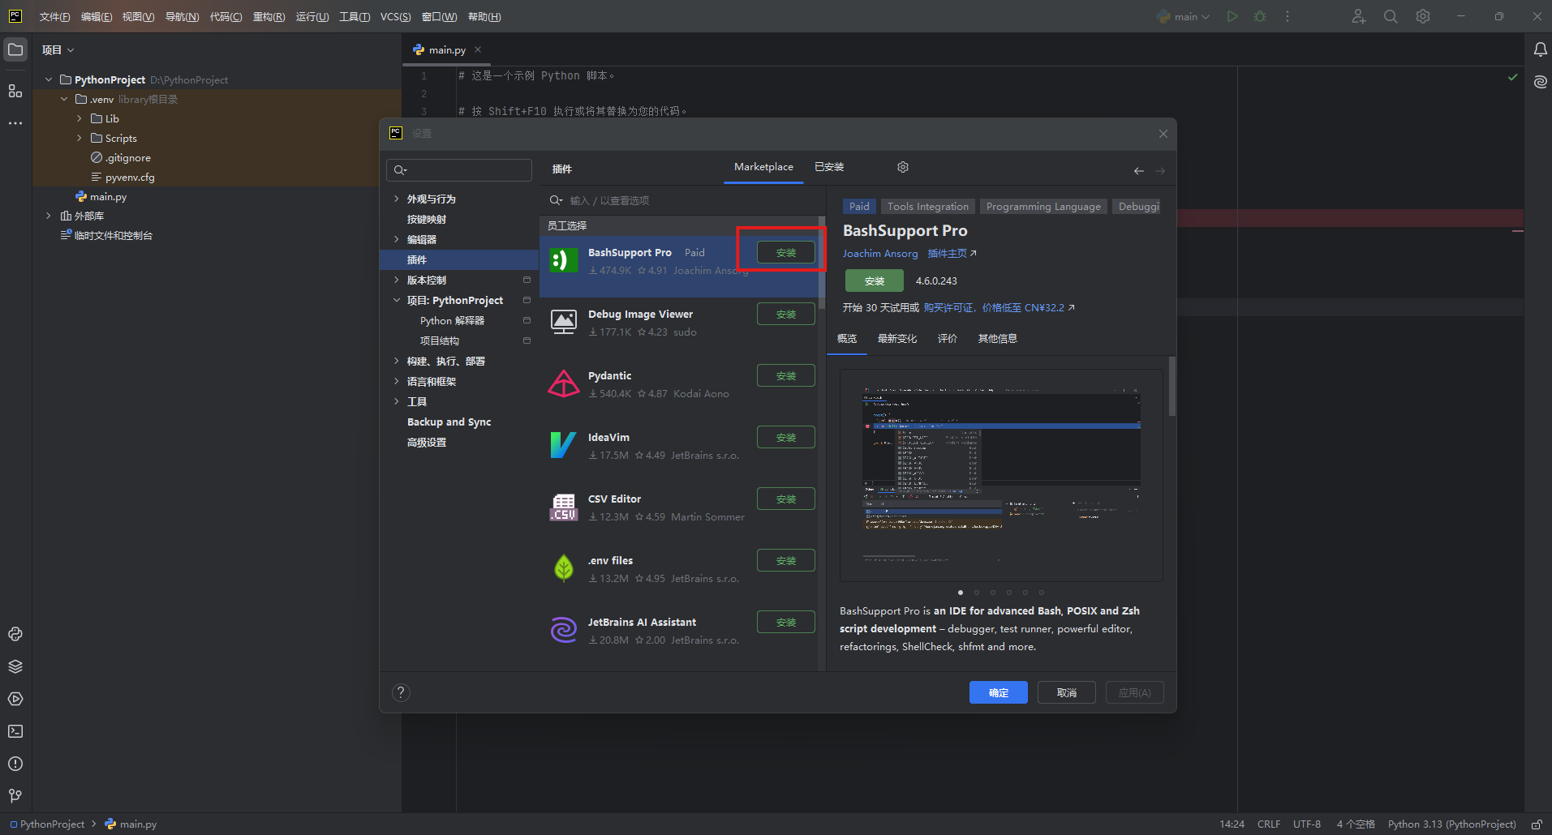1552x835 pixels.
Task: Open the 文件(F) menu
Action: [54, 16]
